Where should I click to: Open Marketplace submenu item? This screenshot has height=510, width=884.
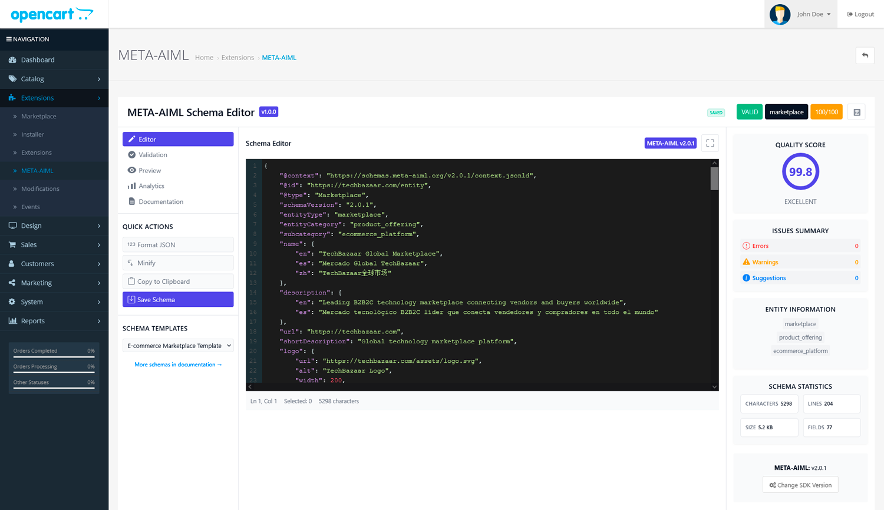[54, 117]
